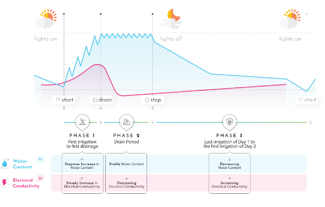Click the chevron arrow after Phase 1
The height and width of the screenshot is (207, 325).
101,122
